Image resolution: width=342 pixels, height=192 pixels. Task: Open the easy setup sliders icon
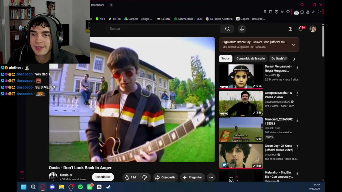click(319, 12)
